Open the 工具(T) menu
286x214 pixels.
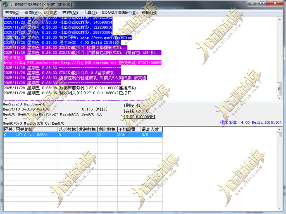(x=90, y=13)
